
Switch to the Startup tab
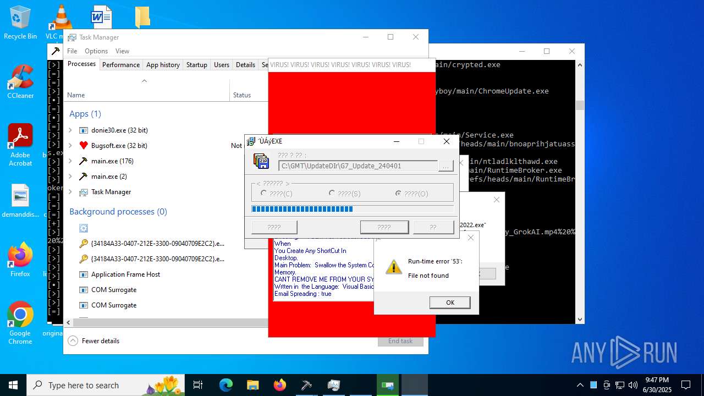(x=196, y=64)
